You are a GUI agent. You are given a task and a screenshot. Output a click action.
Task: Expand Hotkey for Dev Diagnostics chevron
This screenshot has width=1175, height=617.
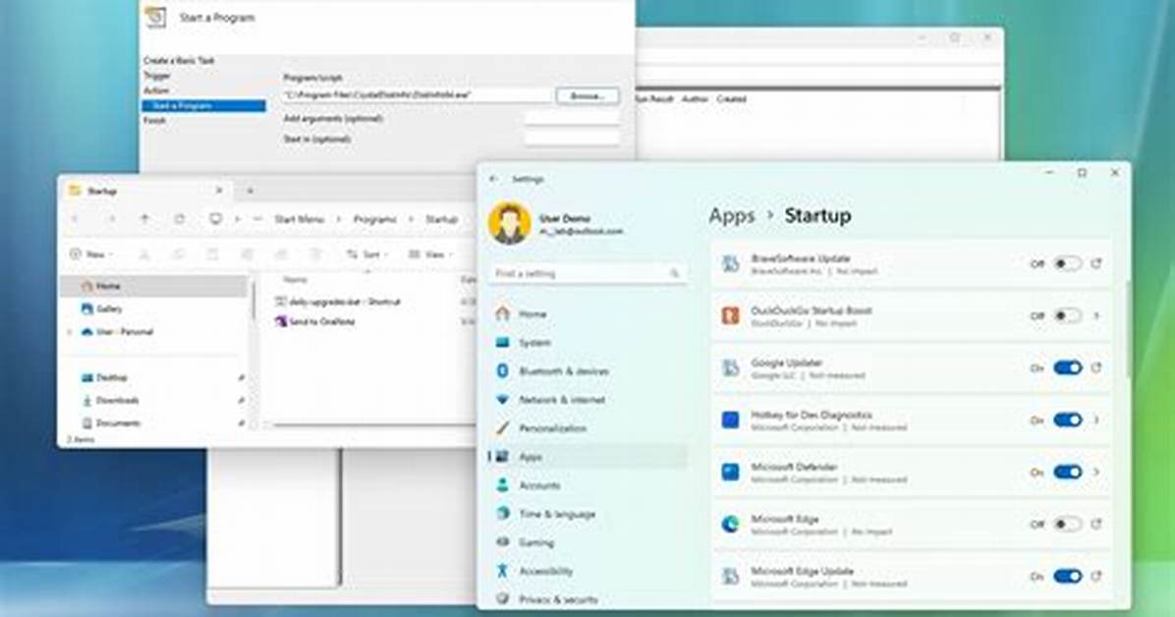point(1096,420)
